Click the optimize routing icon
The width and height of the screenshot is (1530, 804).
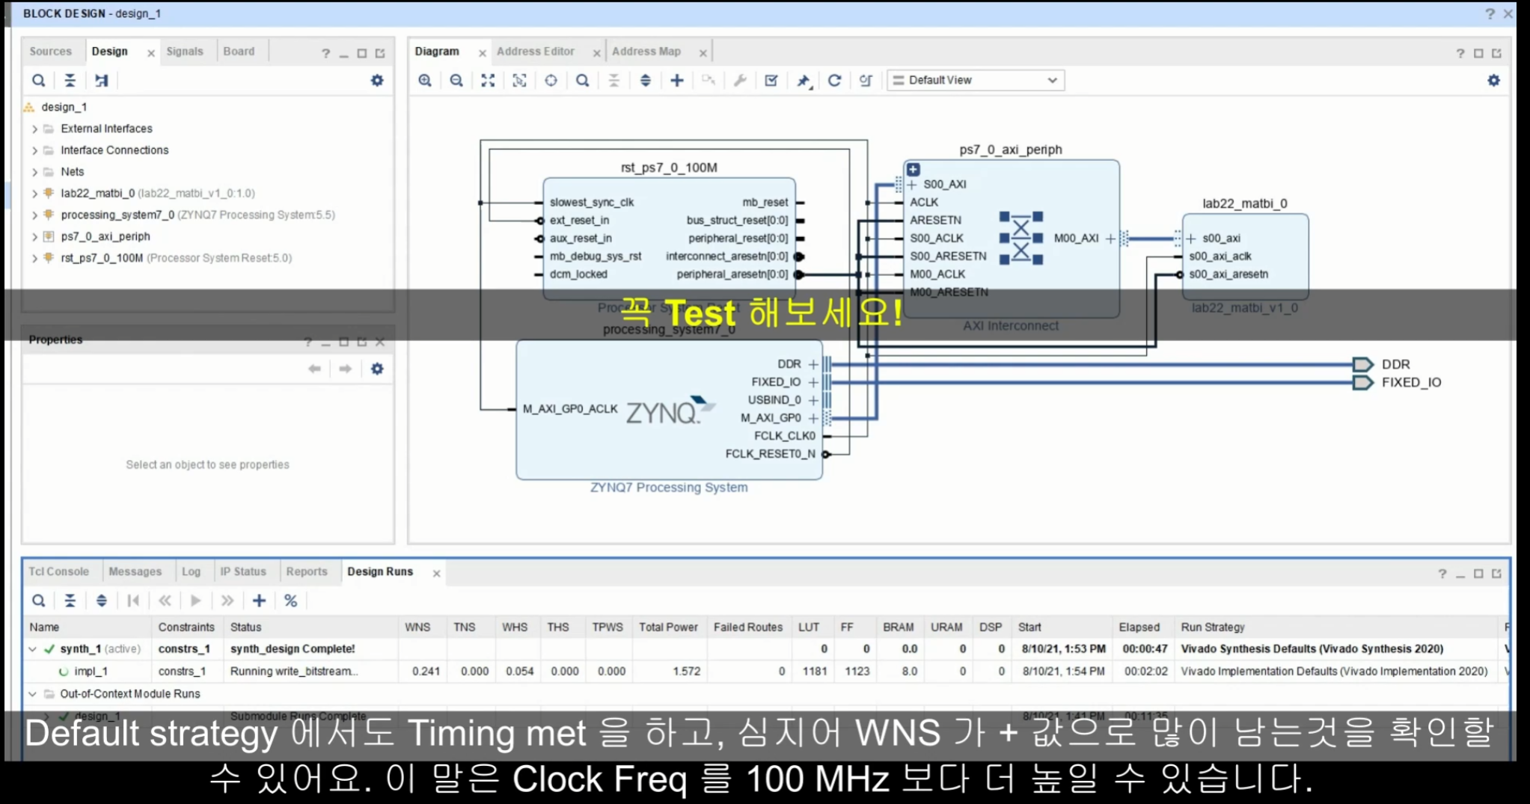pos(866,80)
